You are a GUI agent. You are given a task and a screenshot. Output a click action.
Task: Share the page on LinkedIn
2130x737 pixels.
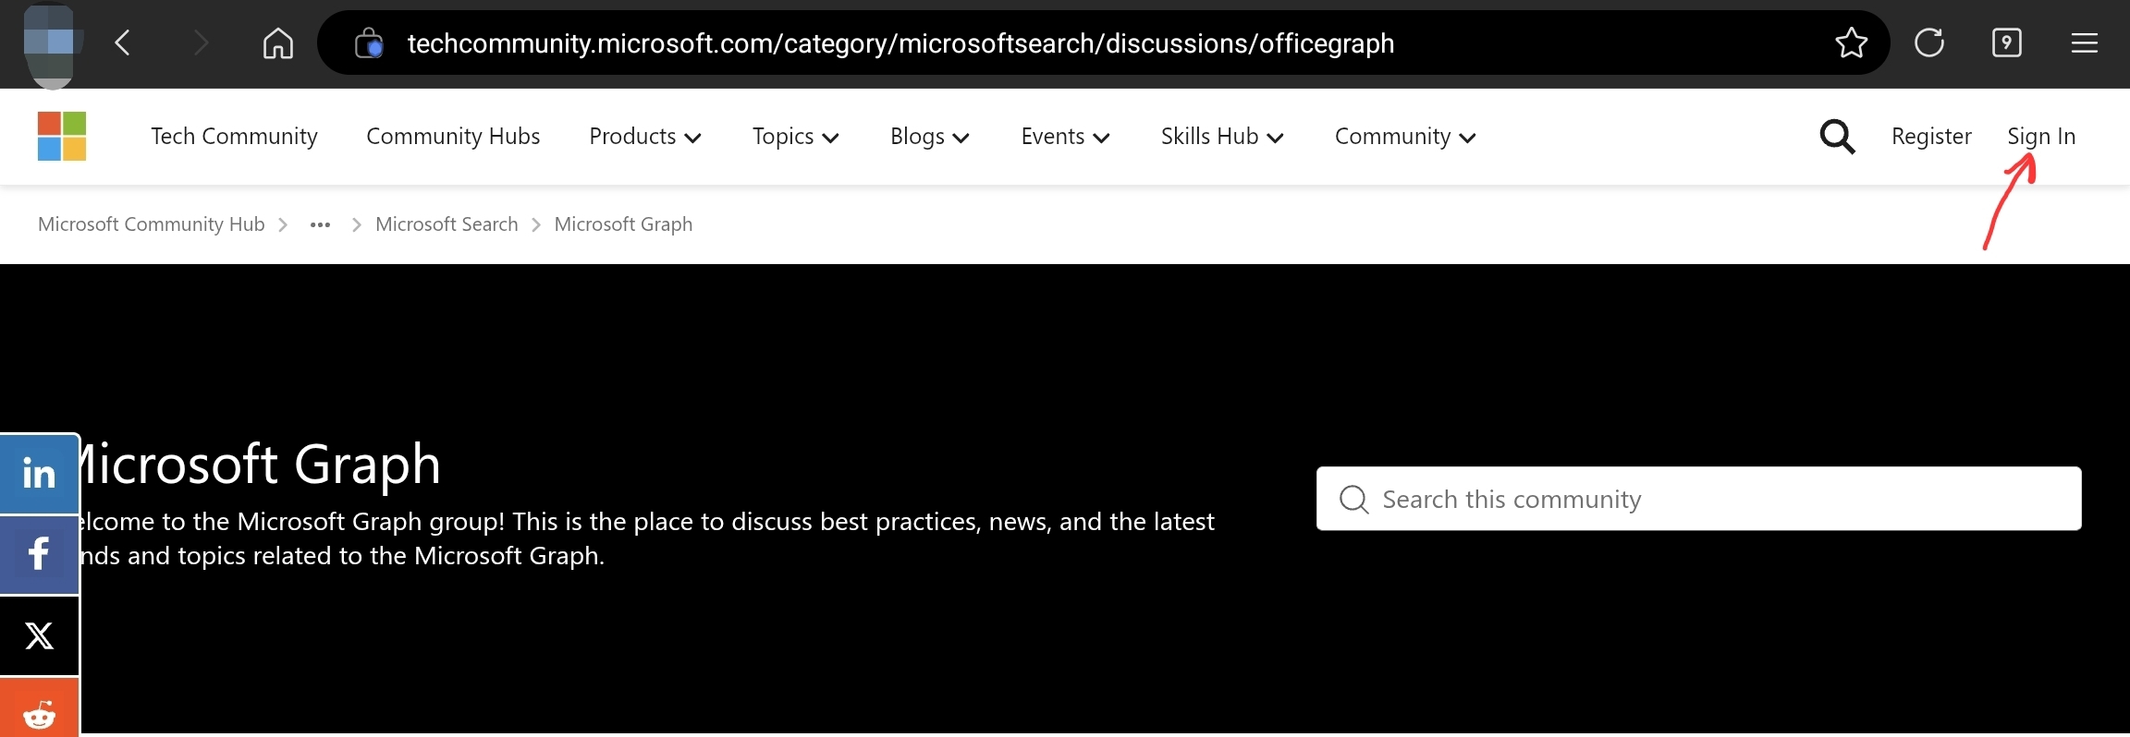[x=39, y=474]
